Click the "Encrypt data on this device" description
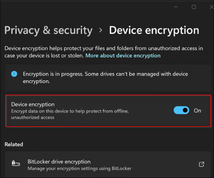 click(70, 114)
